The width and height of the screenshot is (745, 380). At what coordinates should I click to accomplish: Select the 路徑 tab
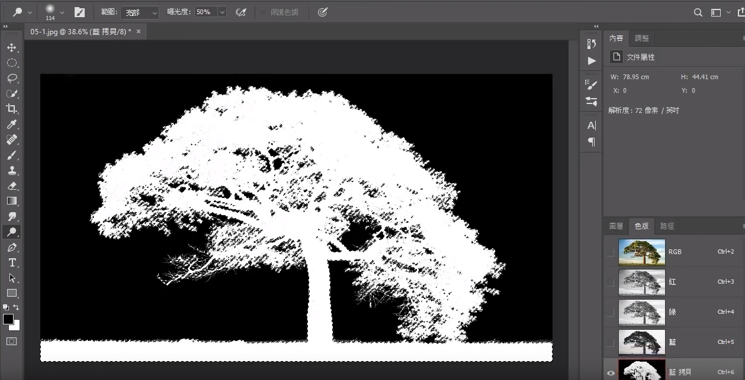[666, 225]
